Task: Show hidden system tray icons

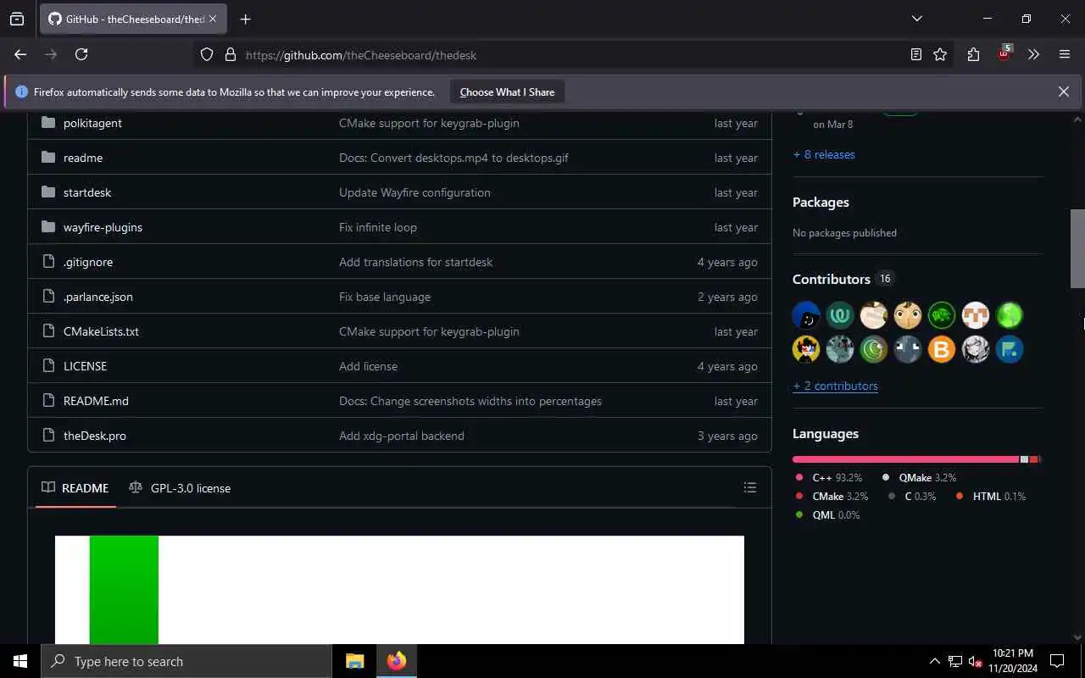Action: coord(934,661)
